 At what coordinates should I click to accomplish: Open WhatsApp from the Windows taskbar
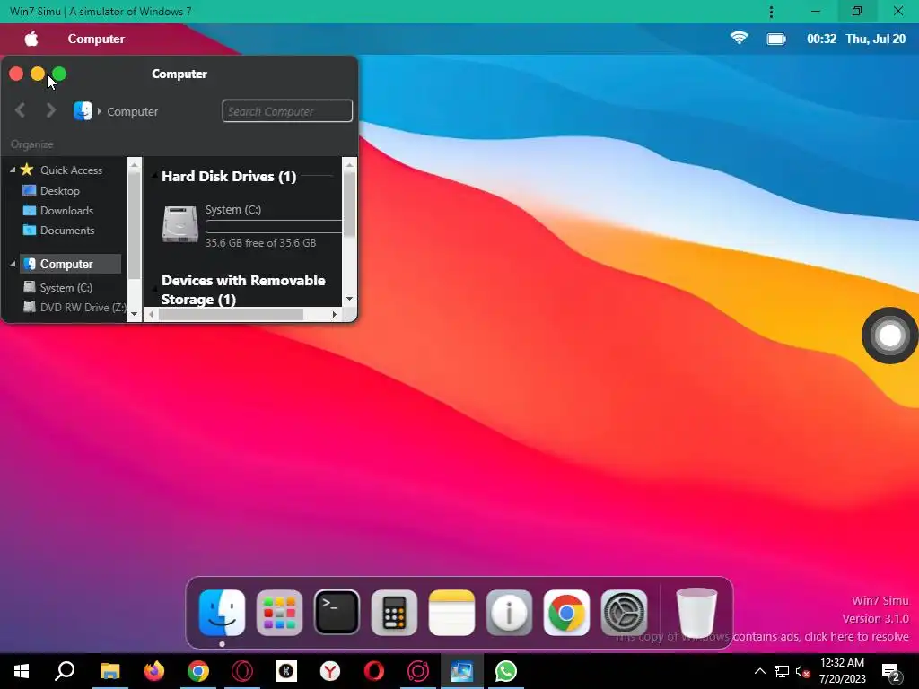pyautogui.click(x=506, y=671)
